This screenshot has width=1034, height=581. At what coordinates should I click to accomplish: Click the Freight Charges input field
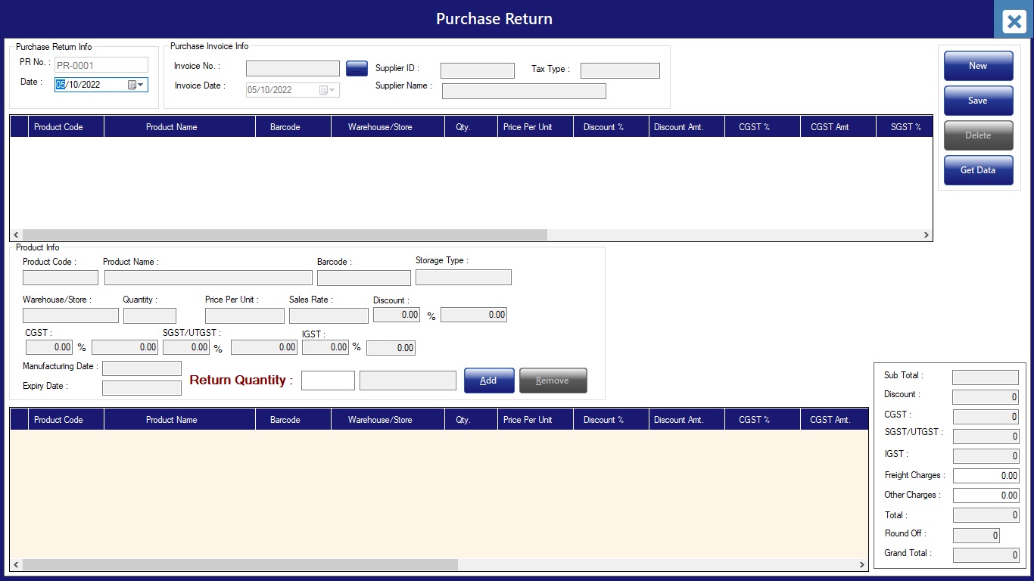[x=986, y=476]
